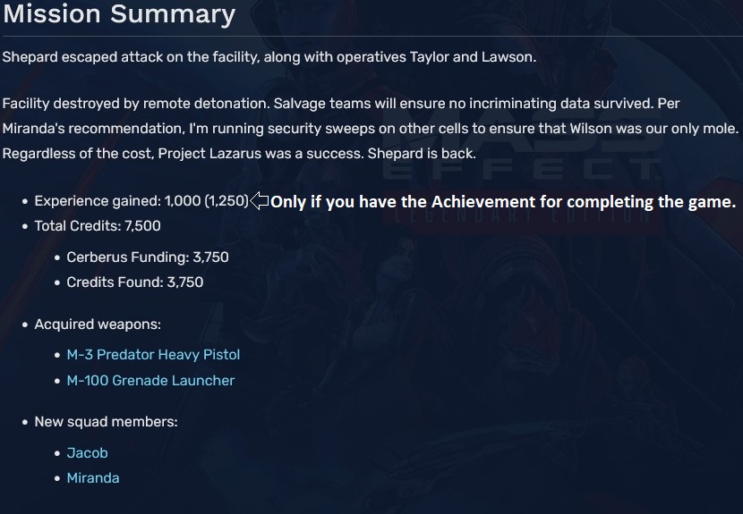Click the Credits Found: 3,750 line
Viewport: 743px width, 514px height.
135,282
